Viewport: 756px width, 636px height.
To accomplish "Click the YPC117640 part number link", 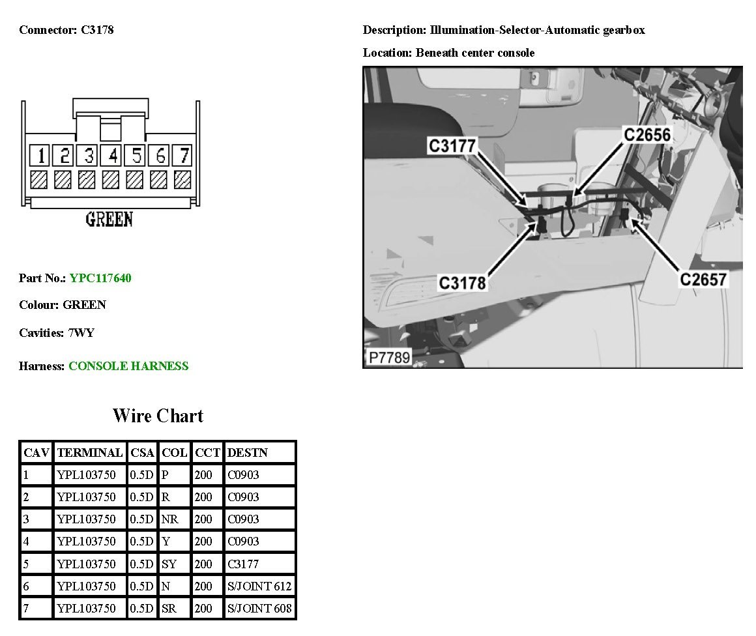I will pyautogui.click(x=100, y=278).
